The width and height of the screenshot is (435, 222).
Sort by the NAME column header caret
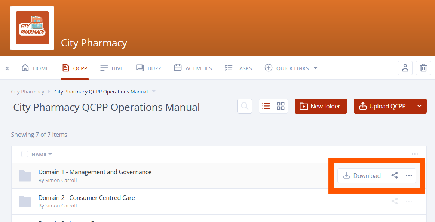(x=50, y=154)
